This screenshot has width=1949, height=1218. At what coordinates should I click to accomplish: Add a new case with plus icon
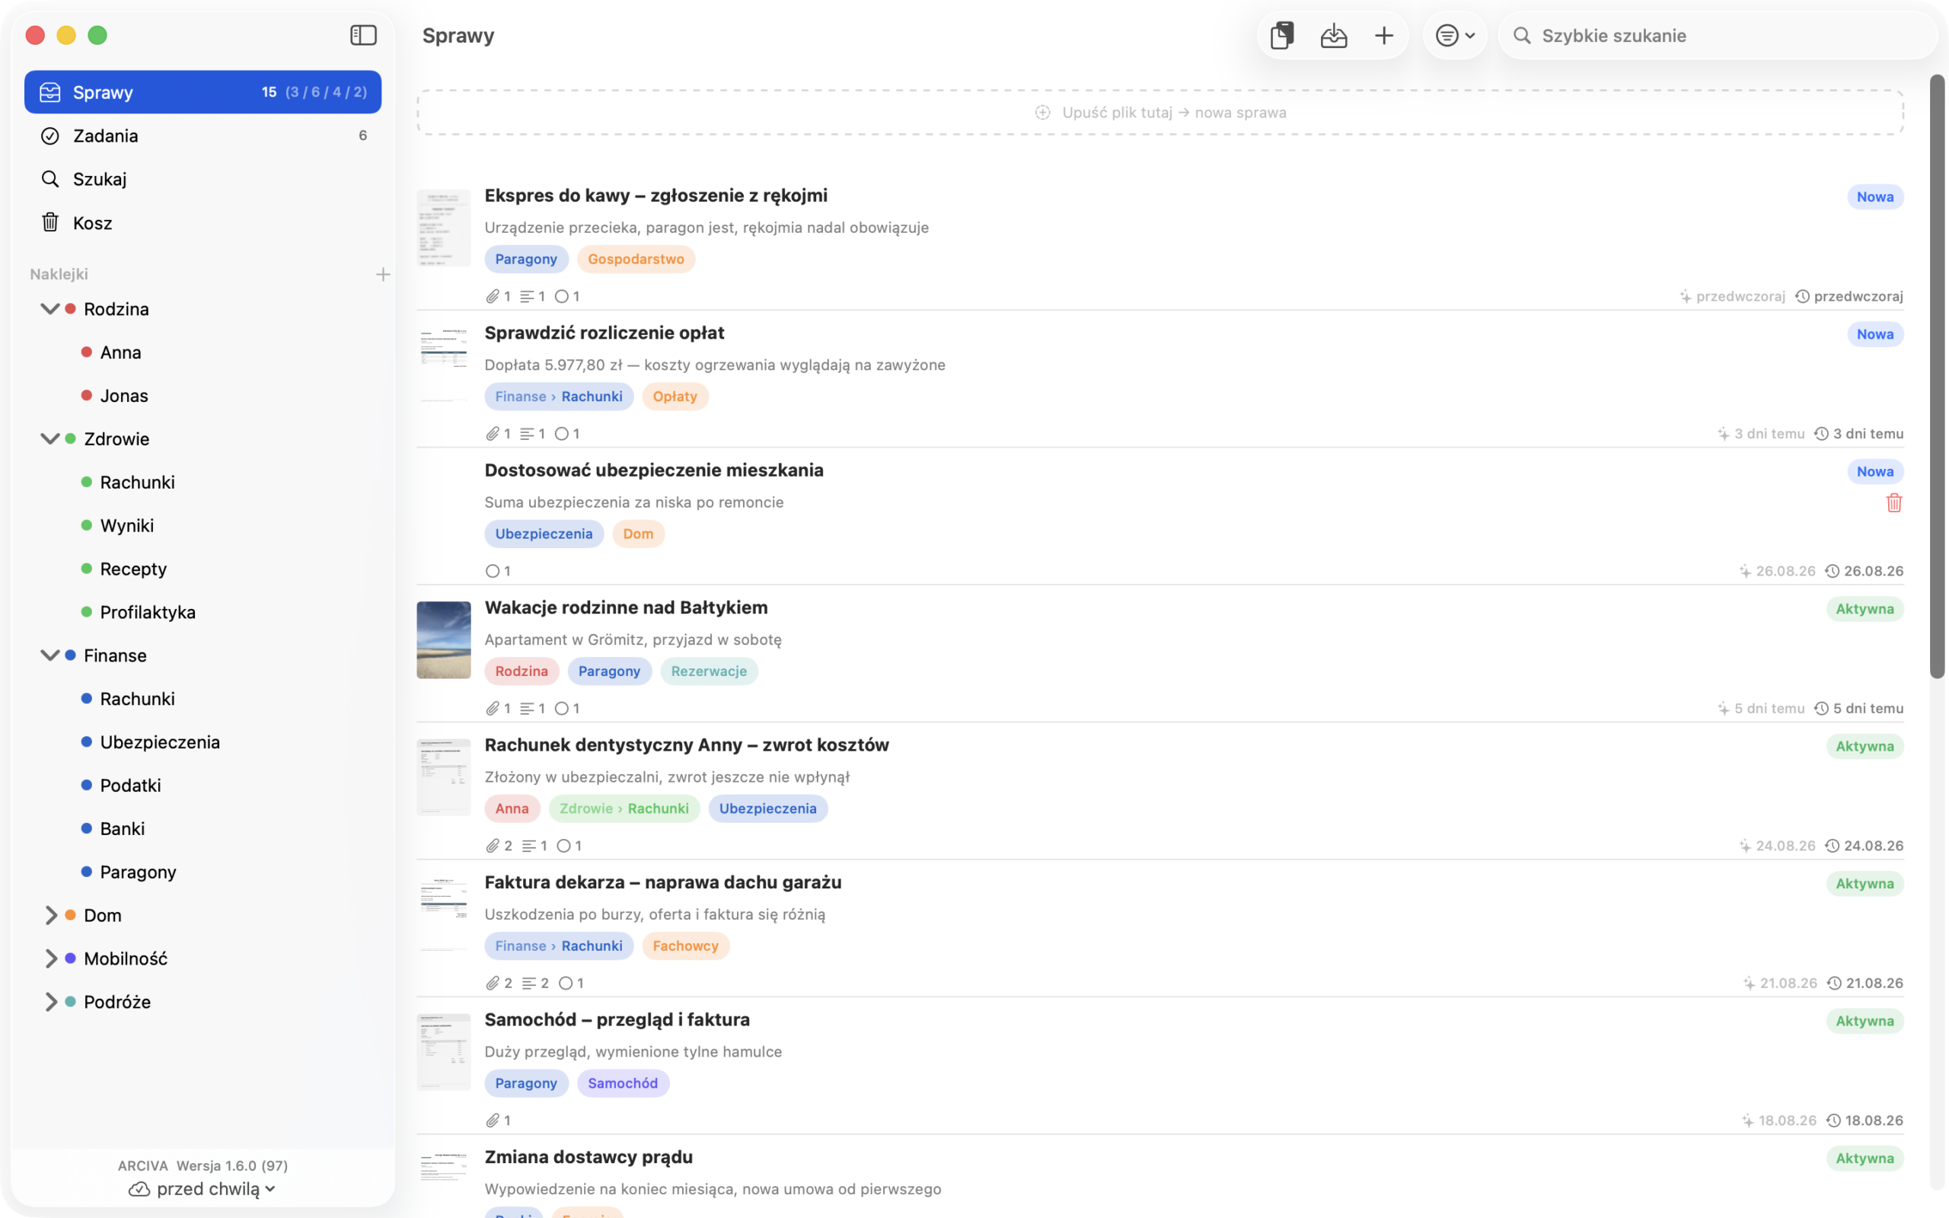(1383, 36)
